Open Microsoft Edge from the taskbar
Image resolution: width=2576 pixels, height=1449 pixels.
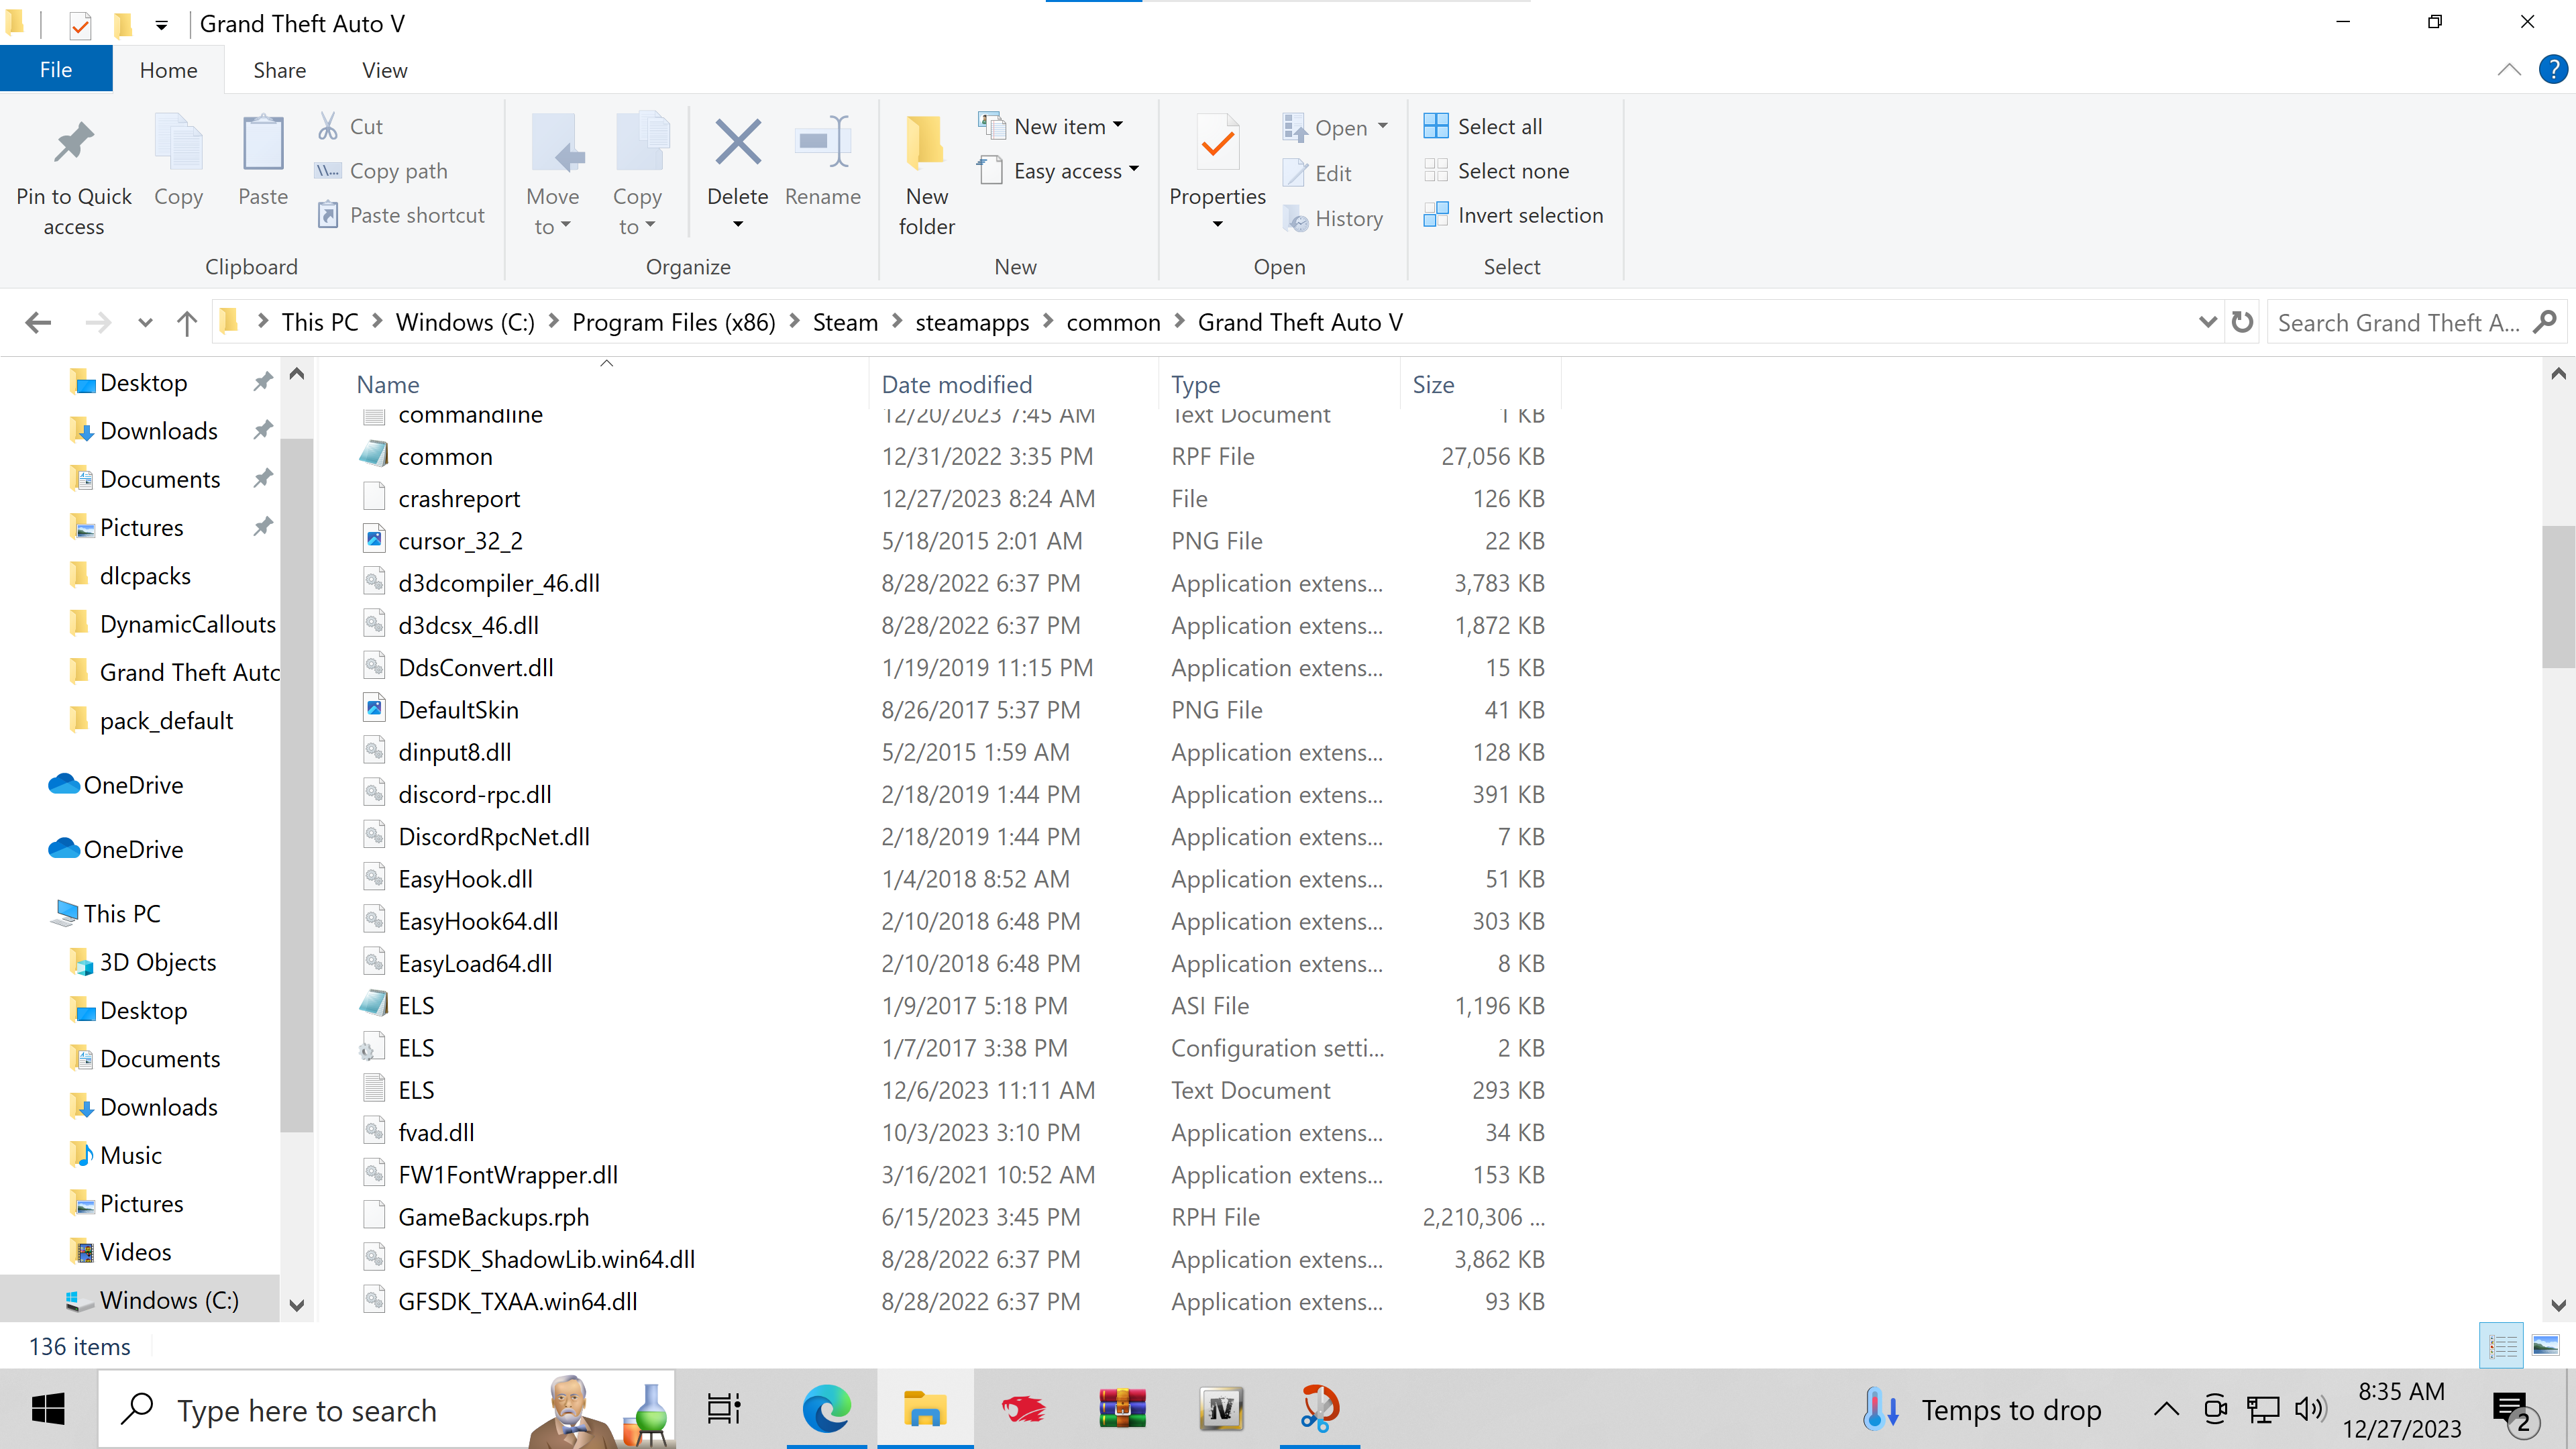826,1410
